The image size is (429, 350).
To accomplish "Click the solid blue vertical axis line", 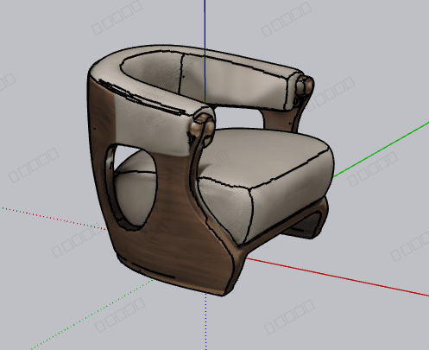I will click(205, 51).
